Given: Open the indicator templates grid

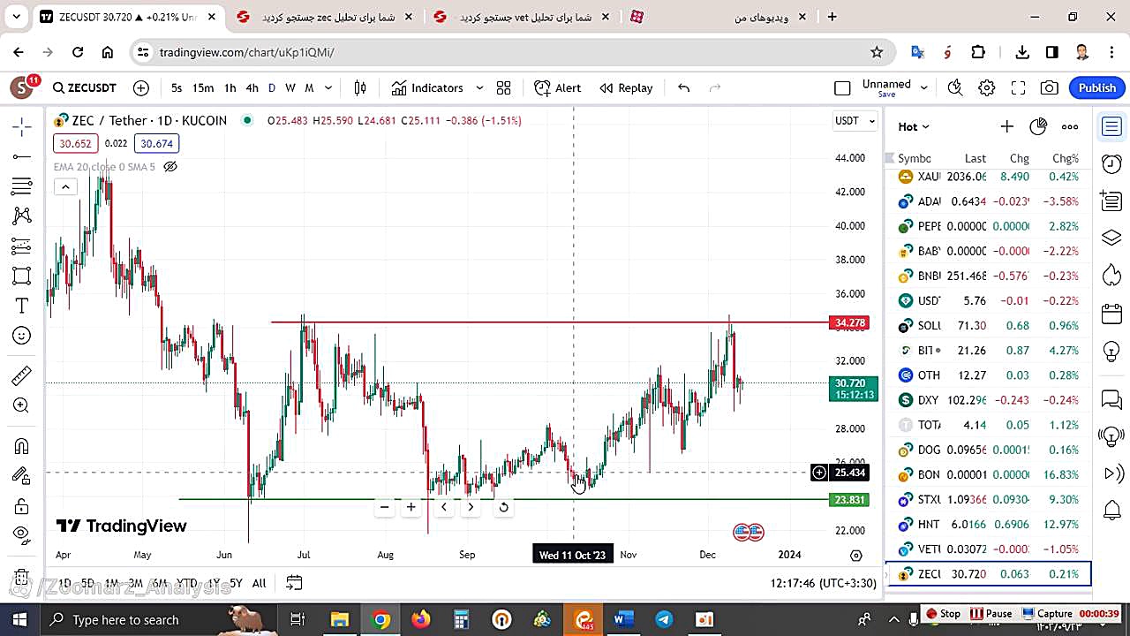Looking at the screenshot, I should point(503,87).
